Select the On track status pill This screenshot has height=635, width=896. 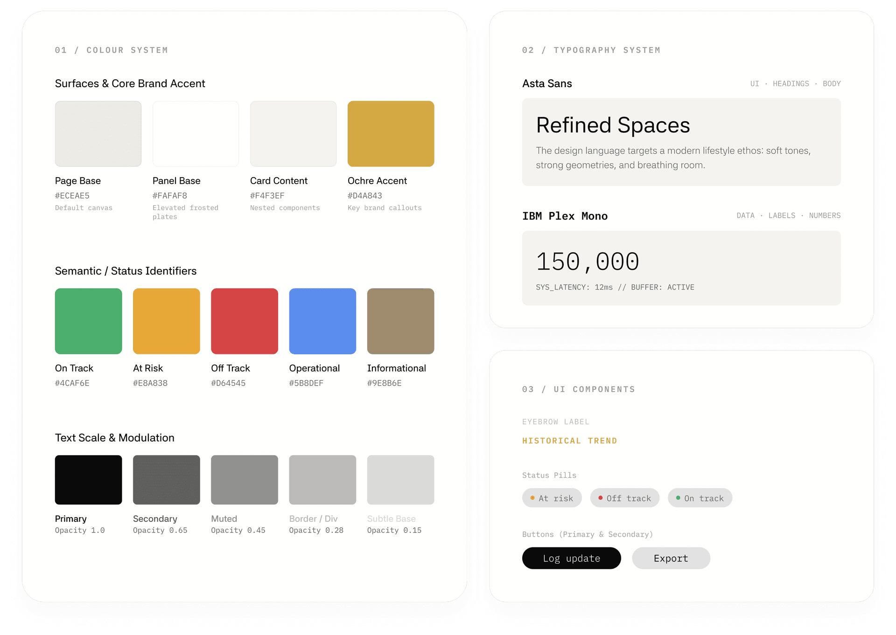(x=700, y=498)
